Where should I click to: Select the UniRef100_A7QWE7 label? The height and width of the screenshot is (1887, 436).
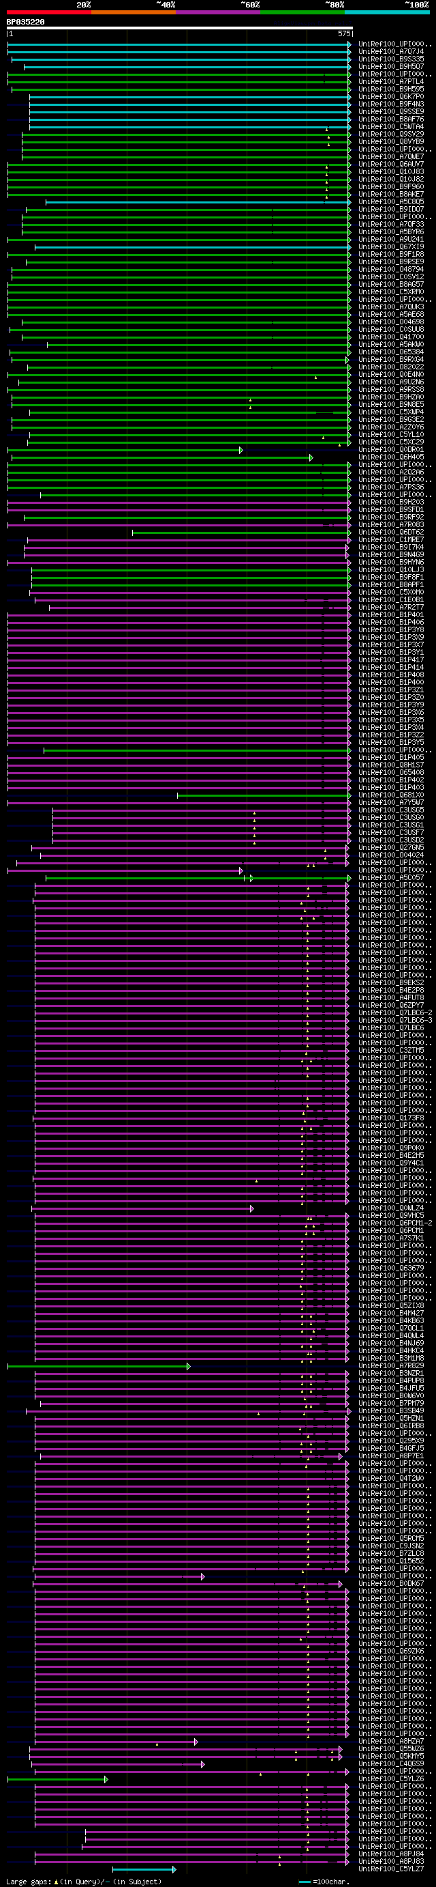(390, 157)
